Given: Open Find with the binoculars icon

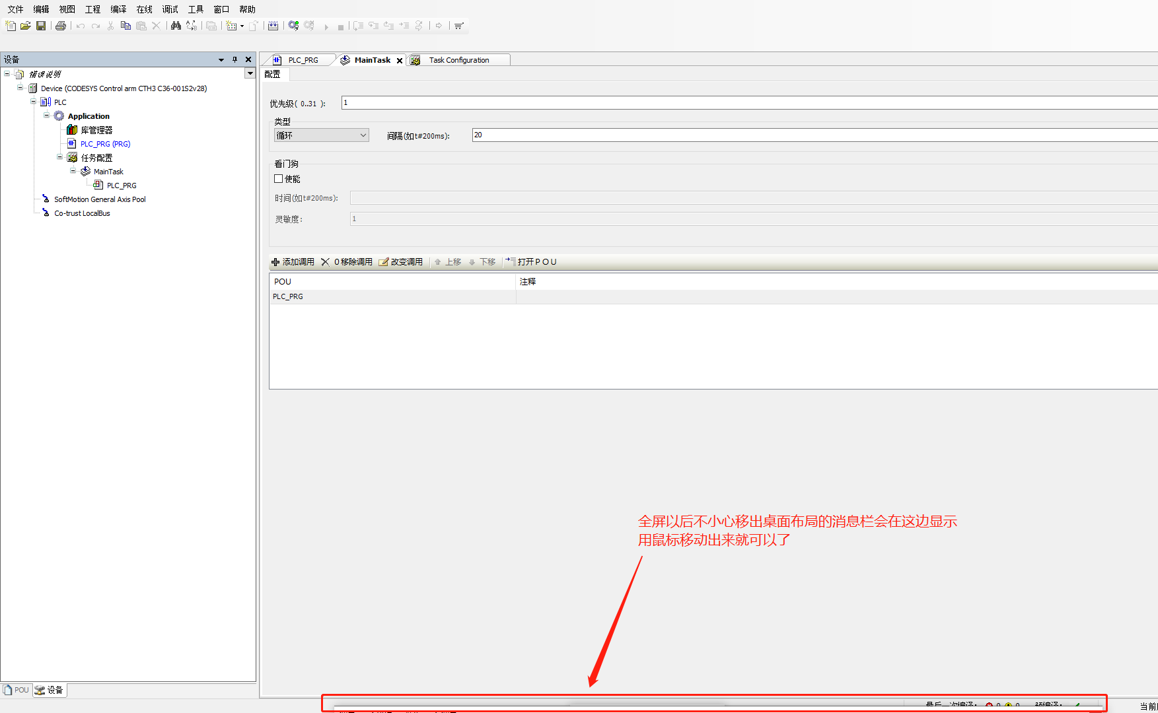Looking at the screenshot, I should [x=176, y=26].
